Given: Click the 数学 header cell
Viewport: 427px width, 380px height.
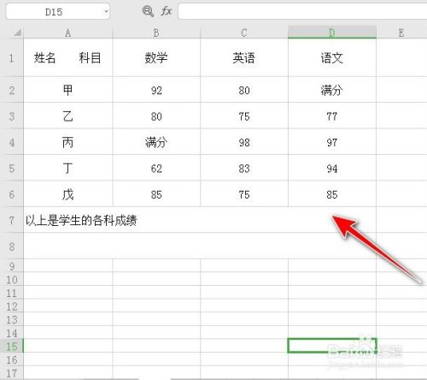Looking at the screenshot, I should click(156, 57).
